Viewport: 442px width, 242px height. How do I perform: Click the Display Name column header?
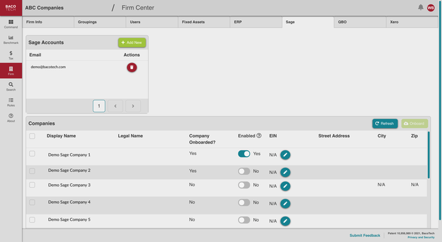click(61, 136)
